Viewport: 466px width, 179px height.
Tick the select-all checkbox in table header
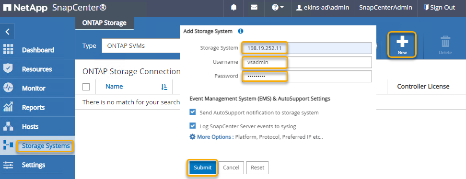coord(86,87)
